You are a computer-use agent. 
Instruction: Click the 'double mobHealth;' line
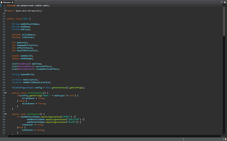[x=22, y=56]
